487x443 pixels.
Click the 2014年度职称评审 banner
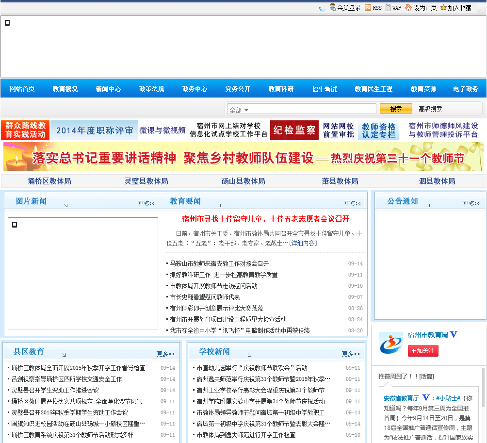(94, 130)
